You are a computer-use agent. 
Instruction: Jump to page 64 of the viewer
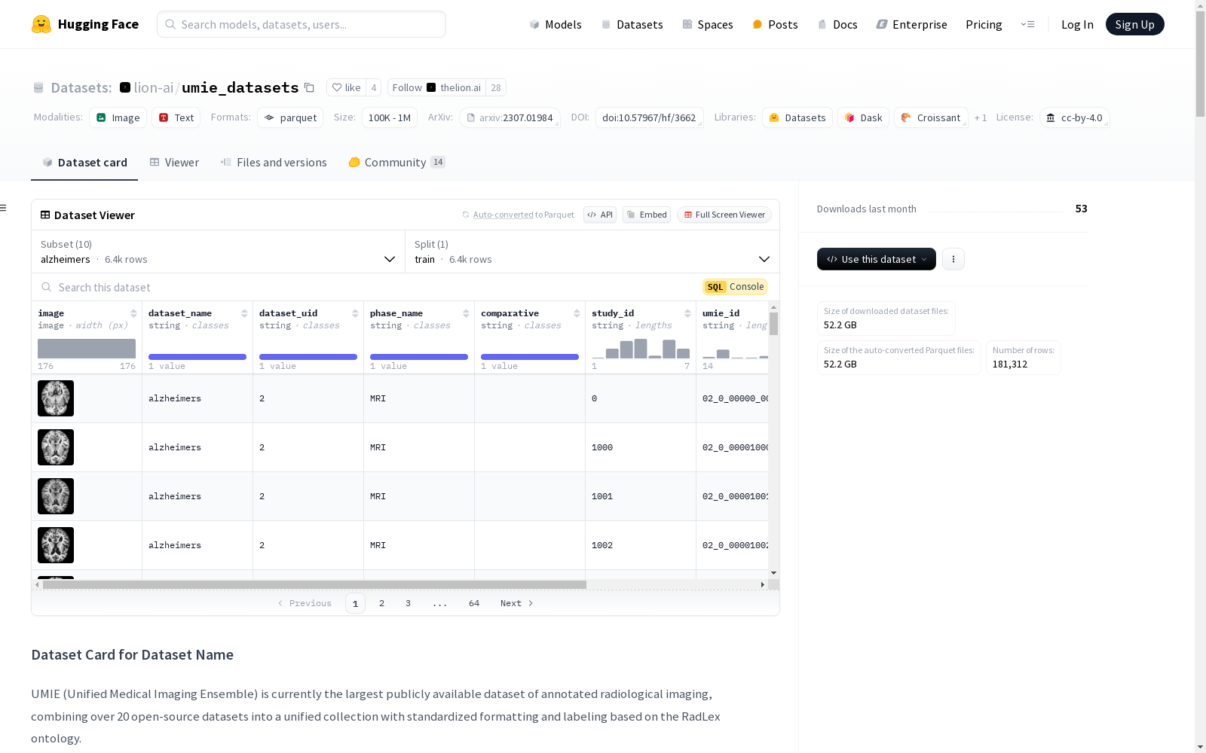click(474, 603)
